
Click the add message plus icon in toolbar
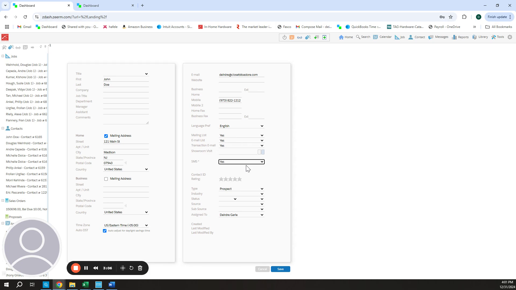point(316,37)
